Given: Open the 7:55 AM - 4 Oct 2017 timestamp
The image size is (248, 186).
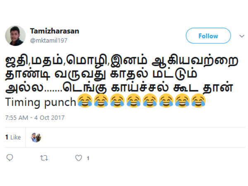Looking at the screenshot, I should [35, 118].
